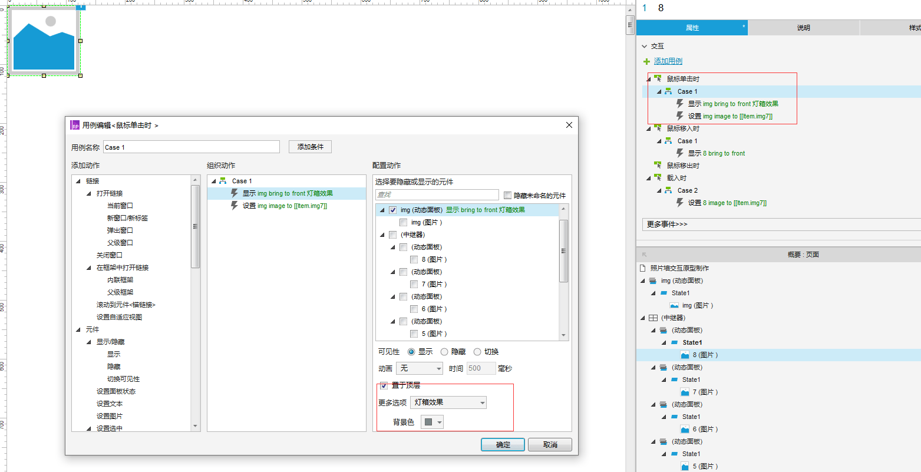Collapse the 交互 section chevron
The height and width of the screenshot is (472, 921).
pyautogui.click(x=643, y=46)
